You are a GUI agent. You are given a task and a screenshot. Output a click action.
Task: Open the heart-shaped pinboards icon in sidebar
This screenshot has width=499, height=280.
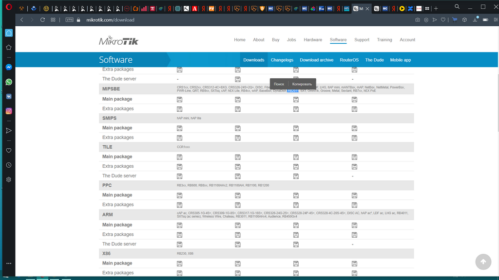9,151
